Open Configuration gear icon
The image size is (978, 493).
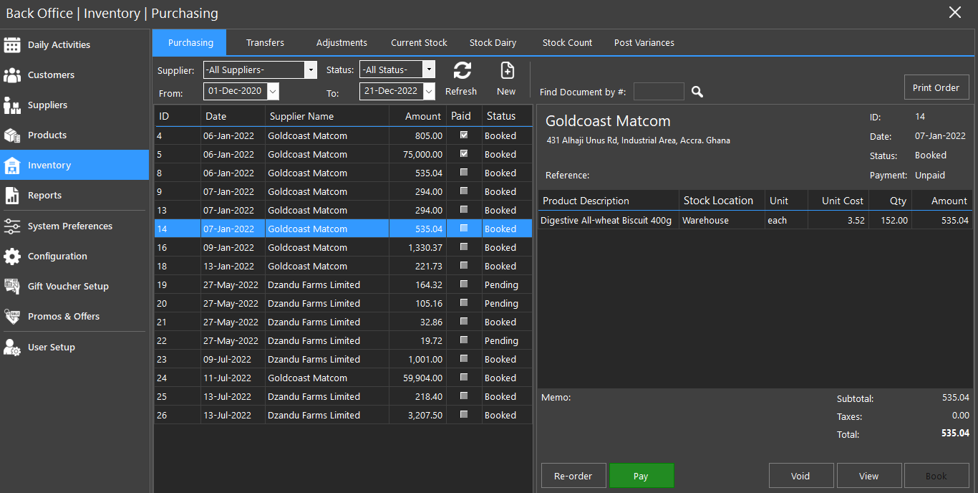12,256
